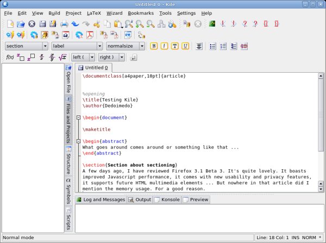The image size is (326, 243).
Task: Insert a numbered enumerate list
Action: tap(223, 46)
